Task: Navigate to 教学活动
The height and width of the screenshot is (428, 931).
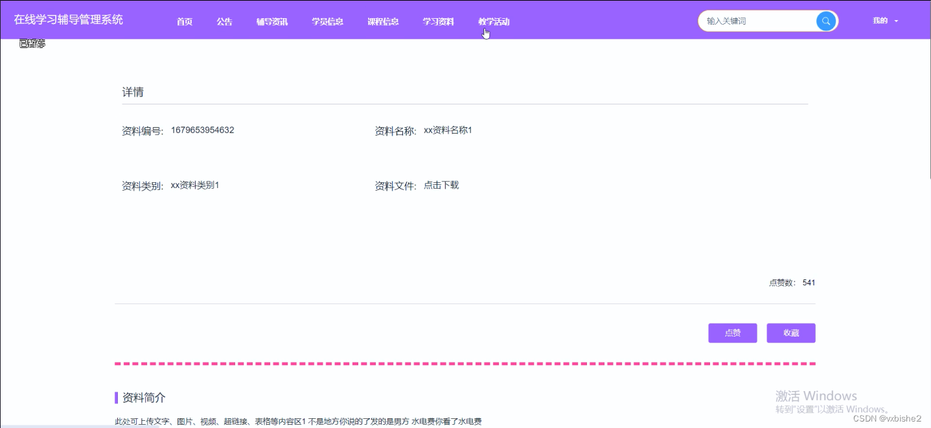Action: [494, 21]
